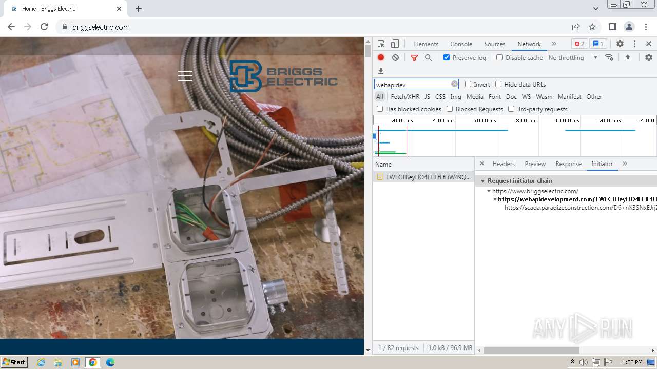Click the scada.paradizeconstruction.com initiator URL

click(x=581, y=208)
